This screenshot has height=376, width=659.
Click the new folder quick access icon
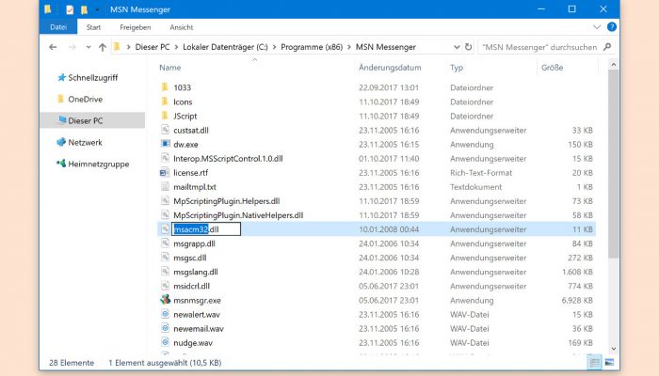click(84, 9)
